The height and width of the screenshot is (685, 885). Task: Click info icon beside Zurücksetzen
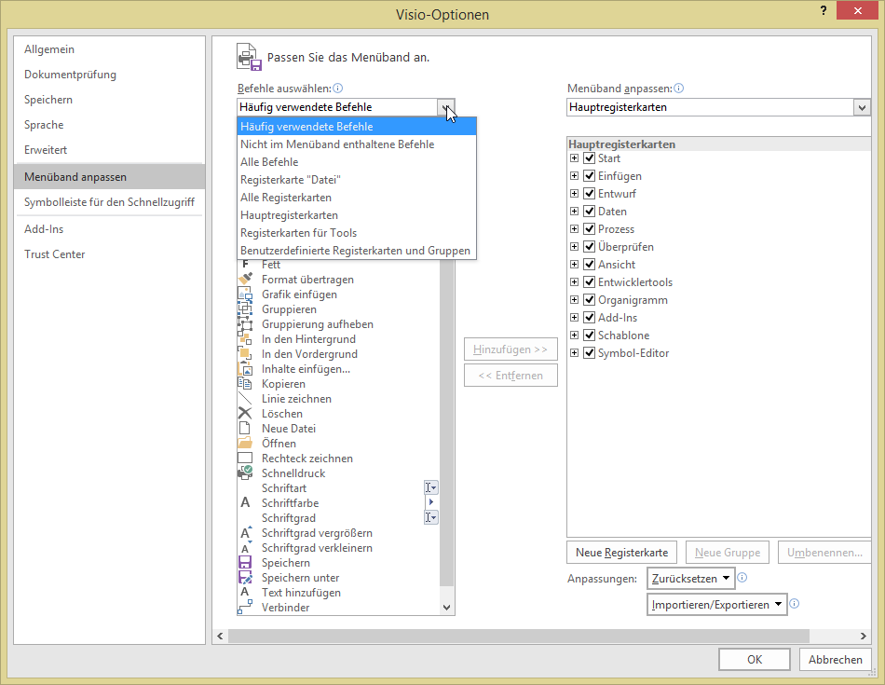tap(742, 577)
